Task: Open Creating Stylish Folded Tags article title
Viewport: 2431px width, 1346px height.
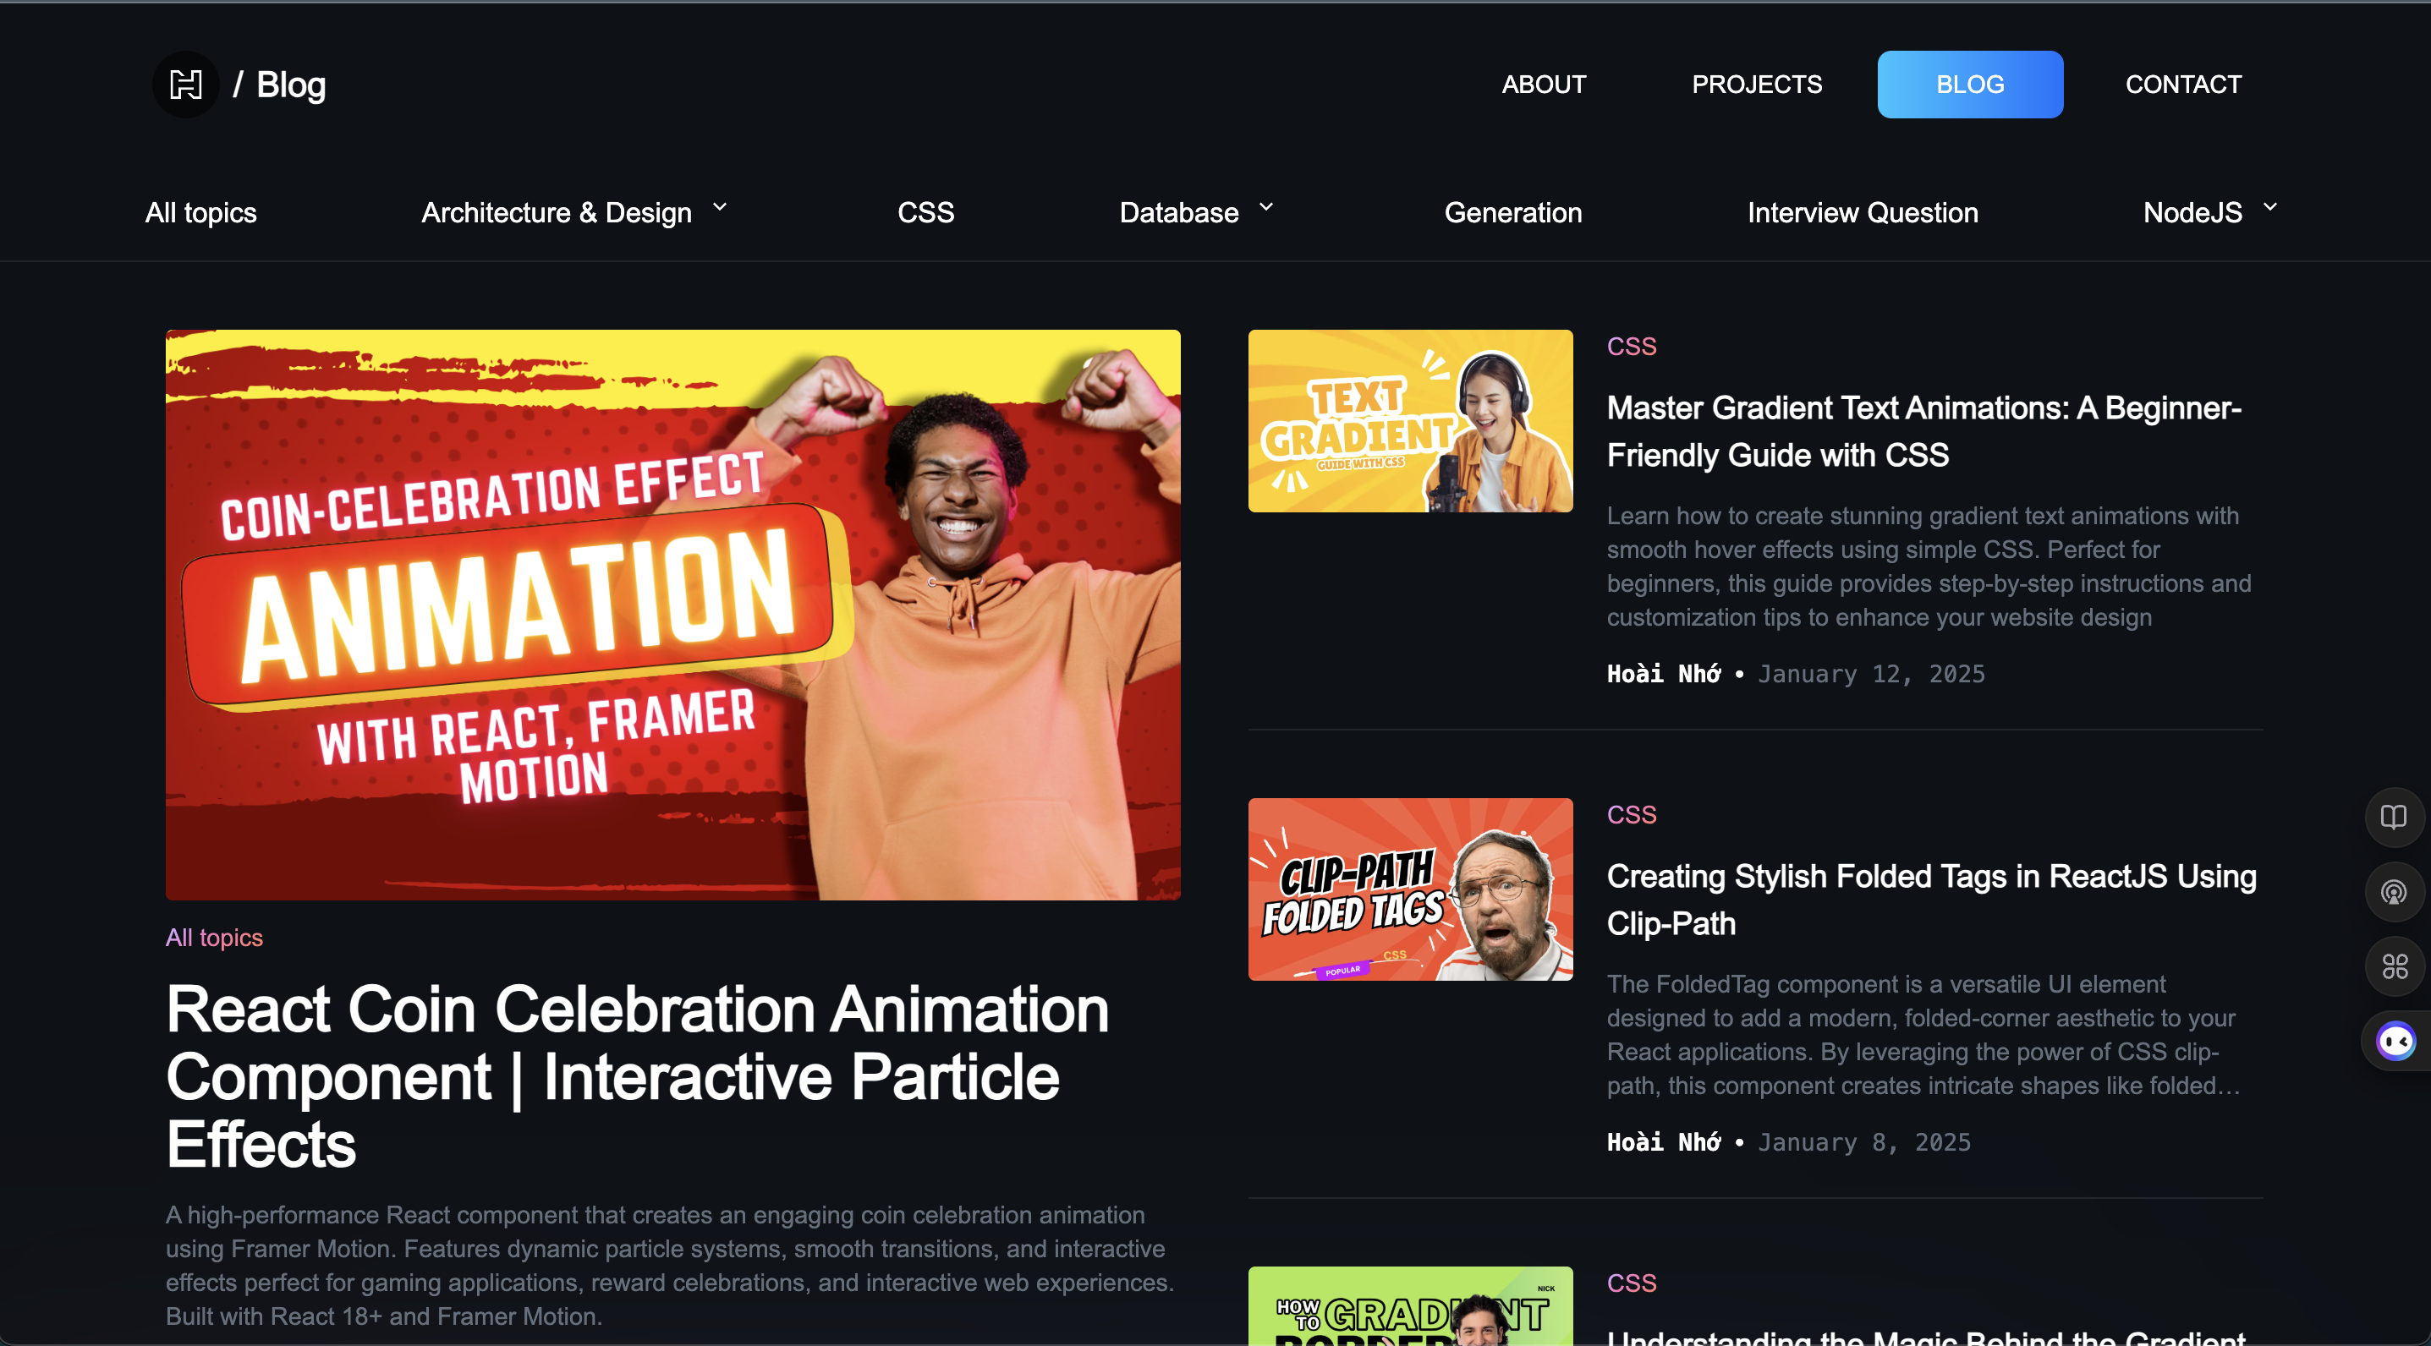Action: pyautogui.click(x=1932, y=900)
